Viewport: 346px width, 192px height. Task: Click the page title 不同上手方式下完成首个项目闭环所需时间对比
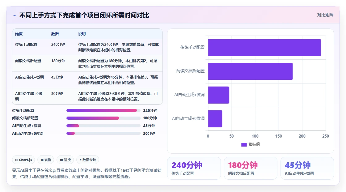click(x=84, y=15)
